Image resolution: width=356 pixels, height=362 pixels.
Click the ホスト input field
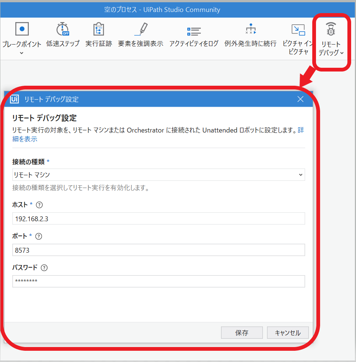(x=159, y=219)
